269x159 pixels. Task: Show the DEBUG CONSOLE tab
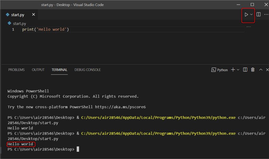[x=88, y=70]
